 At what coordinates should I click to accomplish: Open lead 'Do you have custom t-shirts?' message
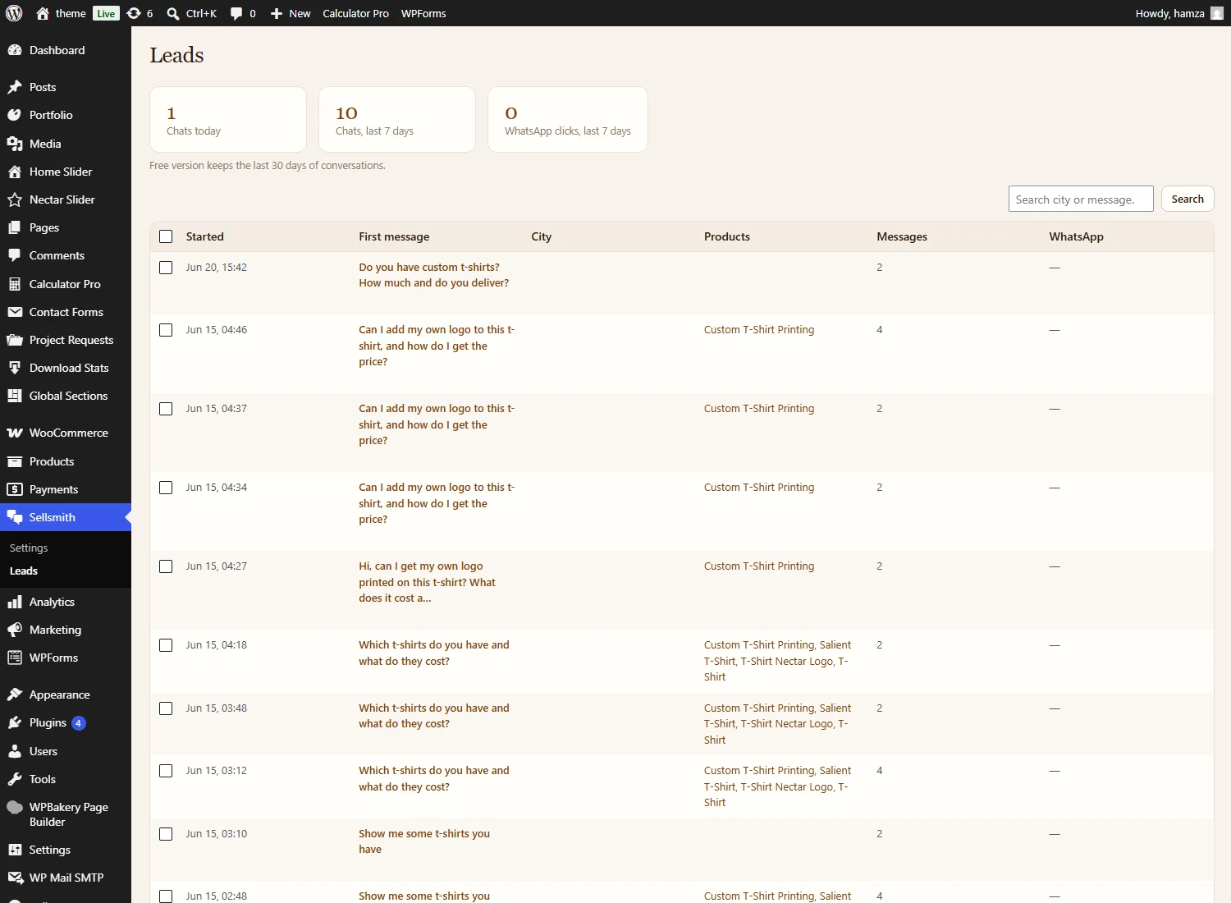433,275
